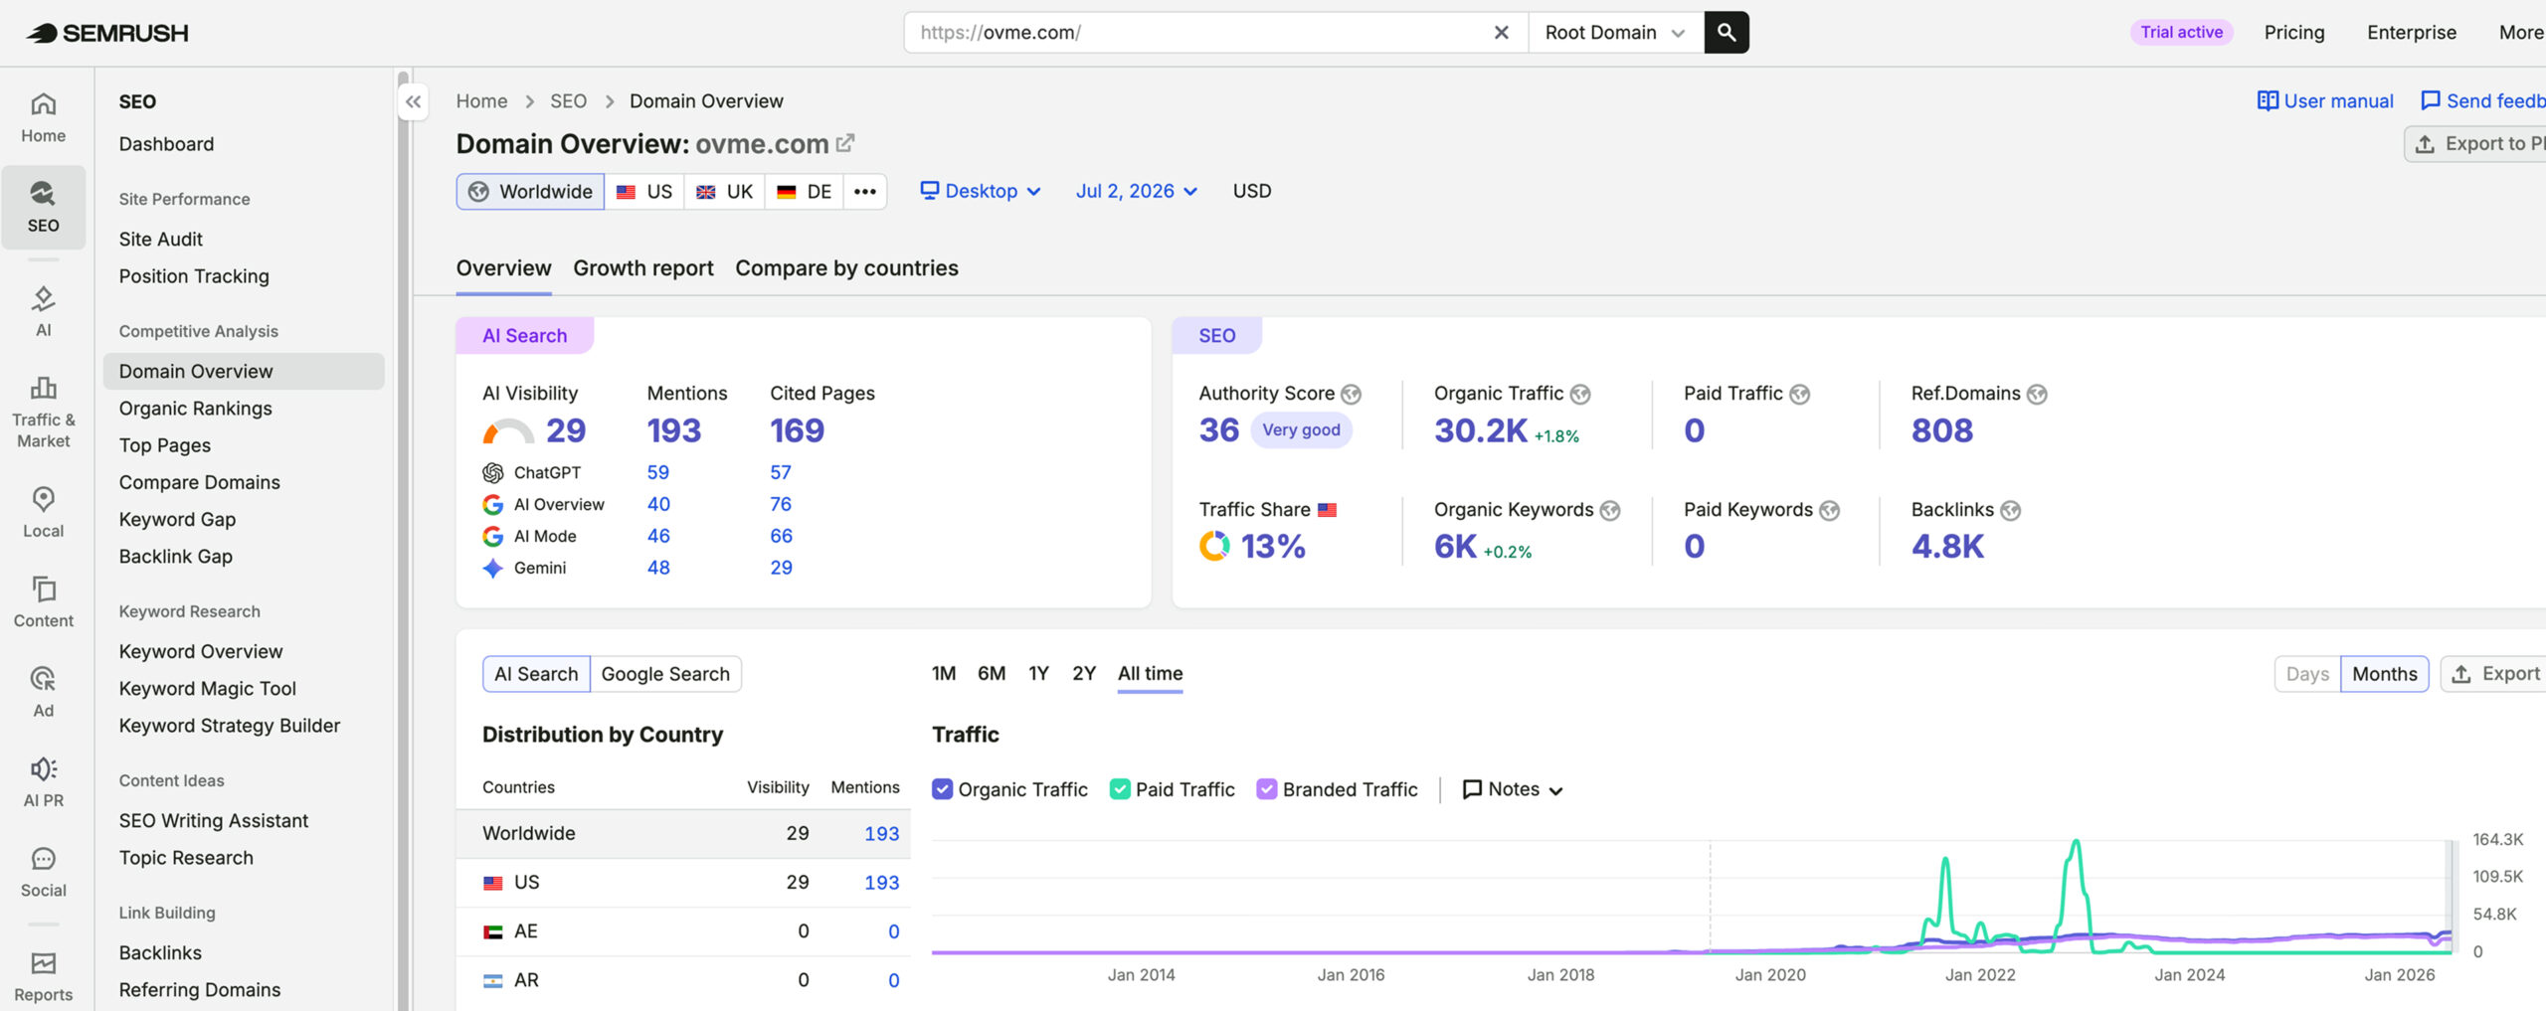Switch to the Growth report tab
This screenshot has width=2546, height=1011.
click(x=643, y=268)
